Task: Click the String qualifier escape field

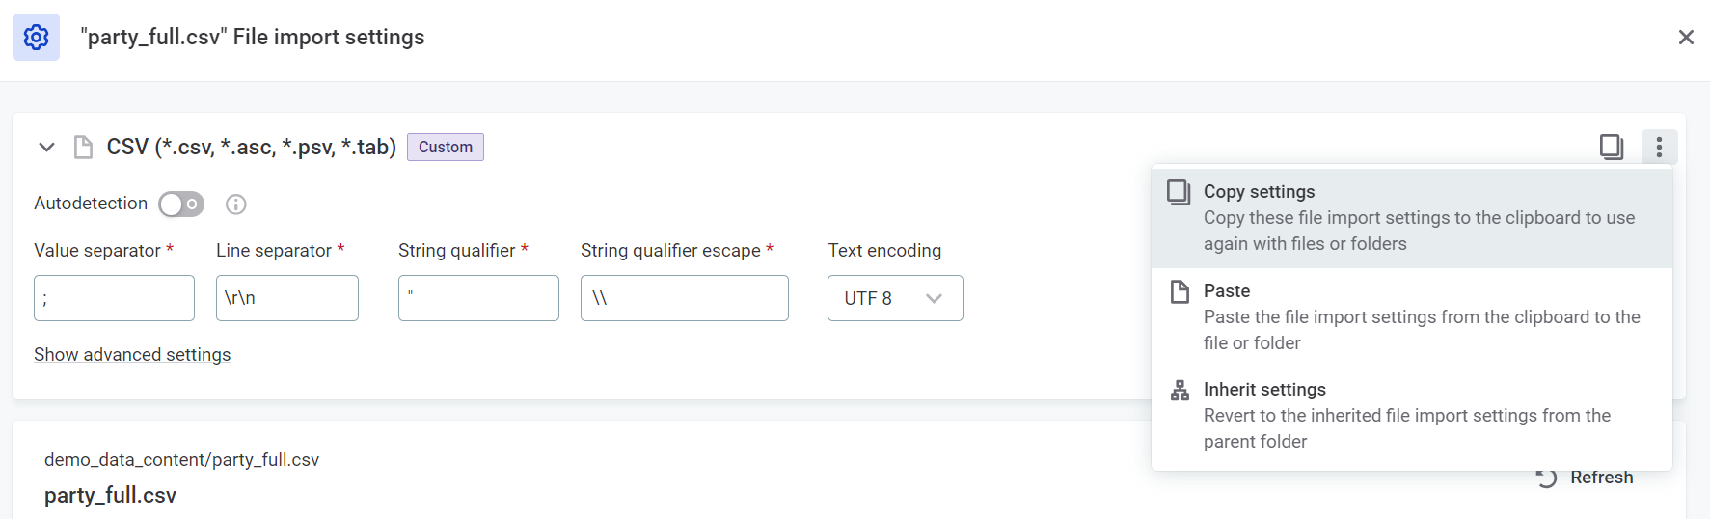Action: tap(684, 298)
